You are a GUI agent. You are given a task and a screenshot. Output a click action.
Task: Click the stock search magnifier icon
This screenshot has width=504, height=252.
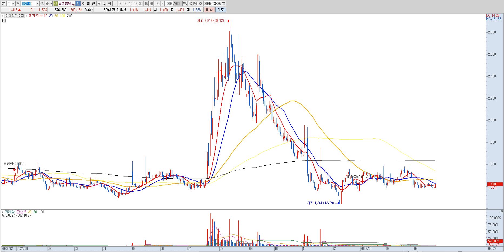point(42,4)
